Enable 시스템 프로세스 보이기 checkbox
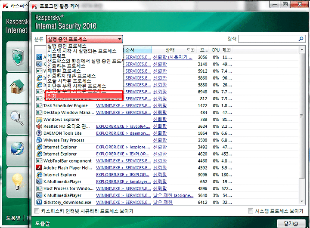The image size is (310, 228). click(250, 211)
